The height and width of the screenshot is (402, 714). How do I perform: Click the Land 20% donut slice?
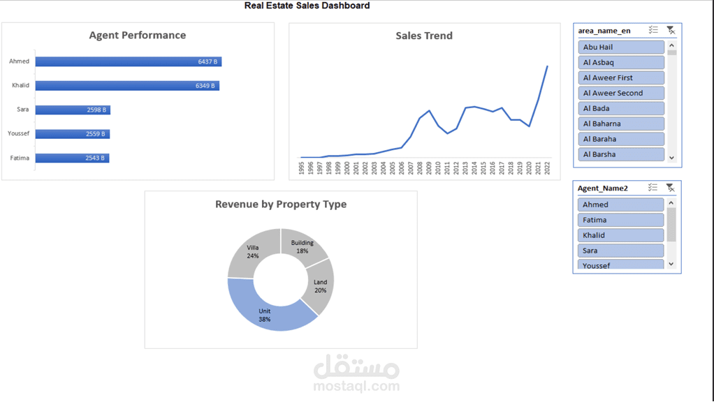[321, 285]
